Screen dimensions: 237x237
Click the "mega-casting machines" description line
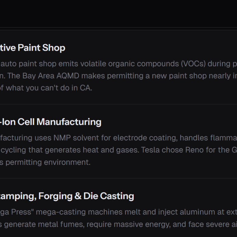point(118,212)
